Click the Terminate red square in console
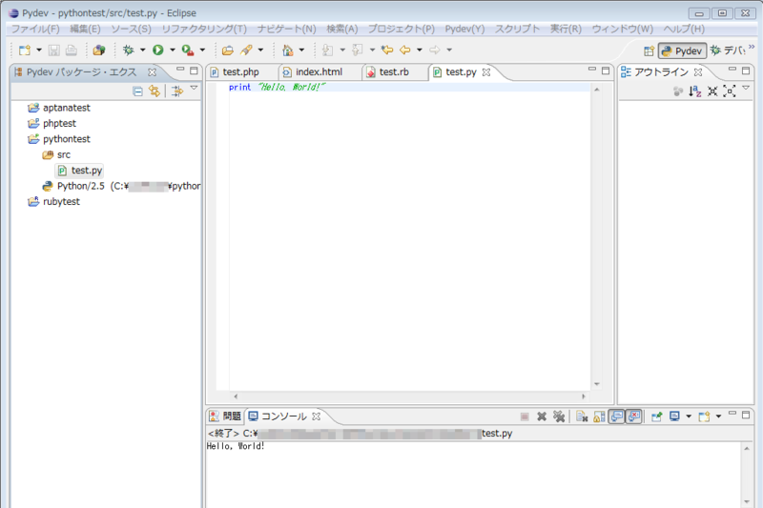 click(525, 417)
